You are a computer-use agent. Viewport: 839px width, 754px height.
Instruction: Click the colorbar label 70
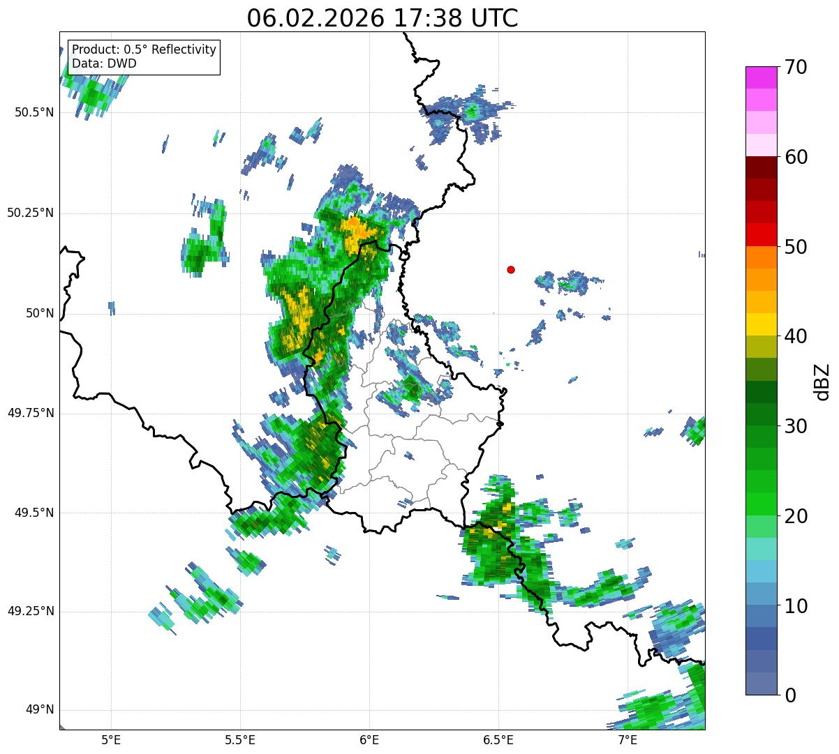point(796,67)
